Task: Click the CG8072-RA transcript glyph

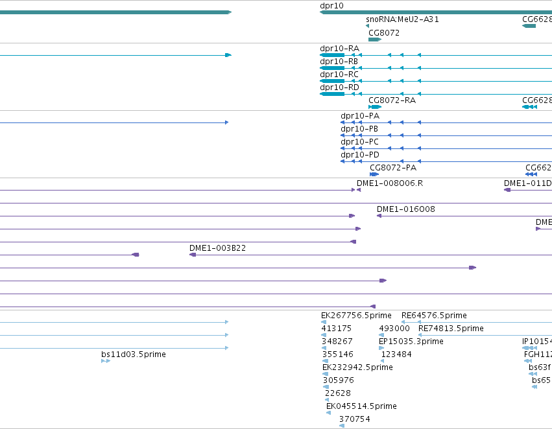Action: click(375, 107)
